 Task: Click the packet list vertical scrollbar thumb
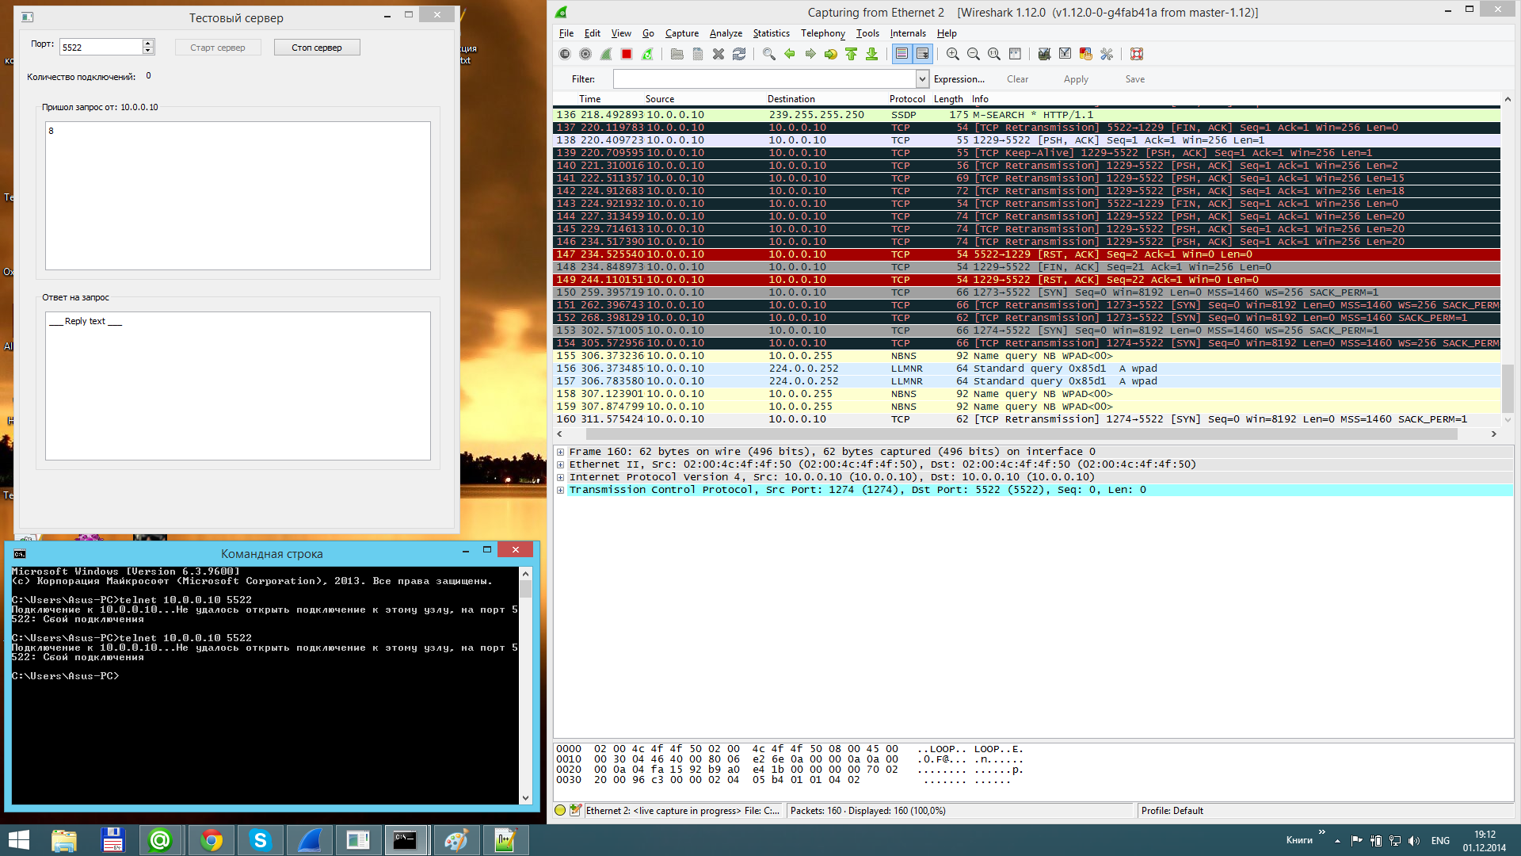1508,388
